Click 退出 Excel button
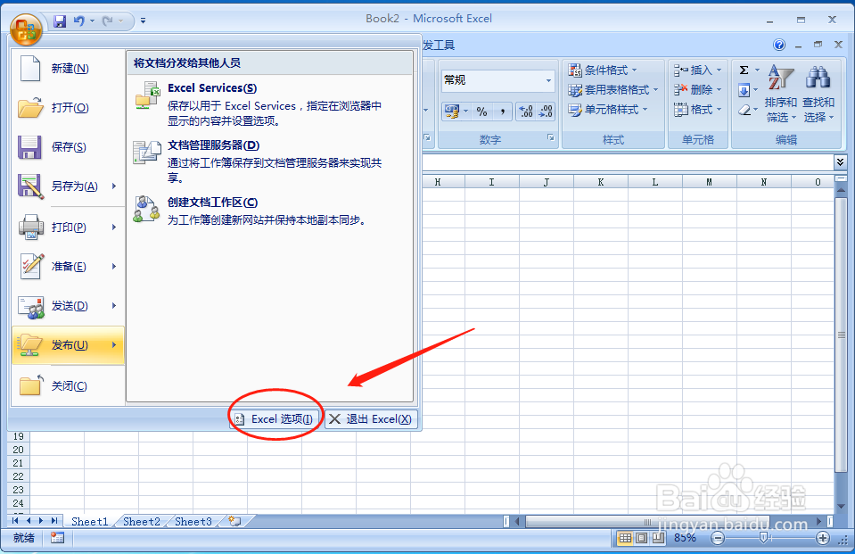This screenshot has width=855, height=554. [371, 418]
